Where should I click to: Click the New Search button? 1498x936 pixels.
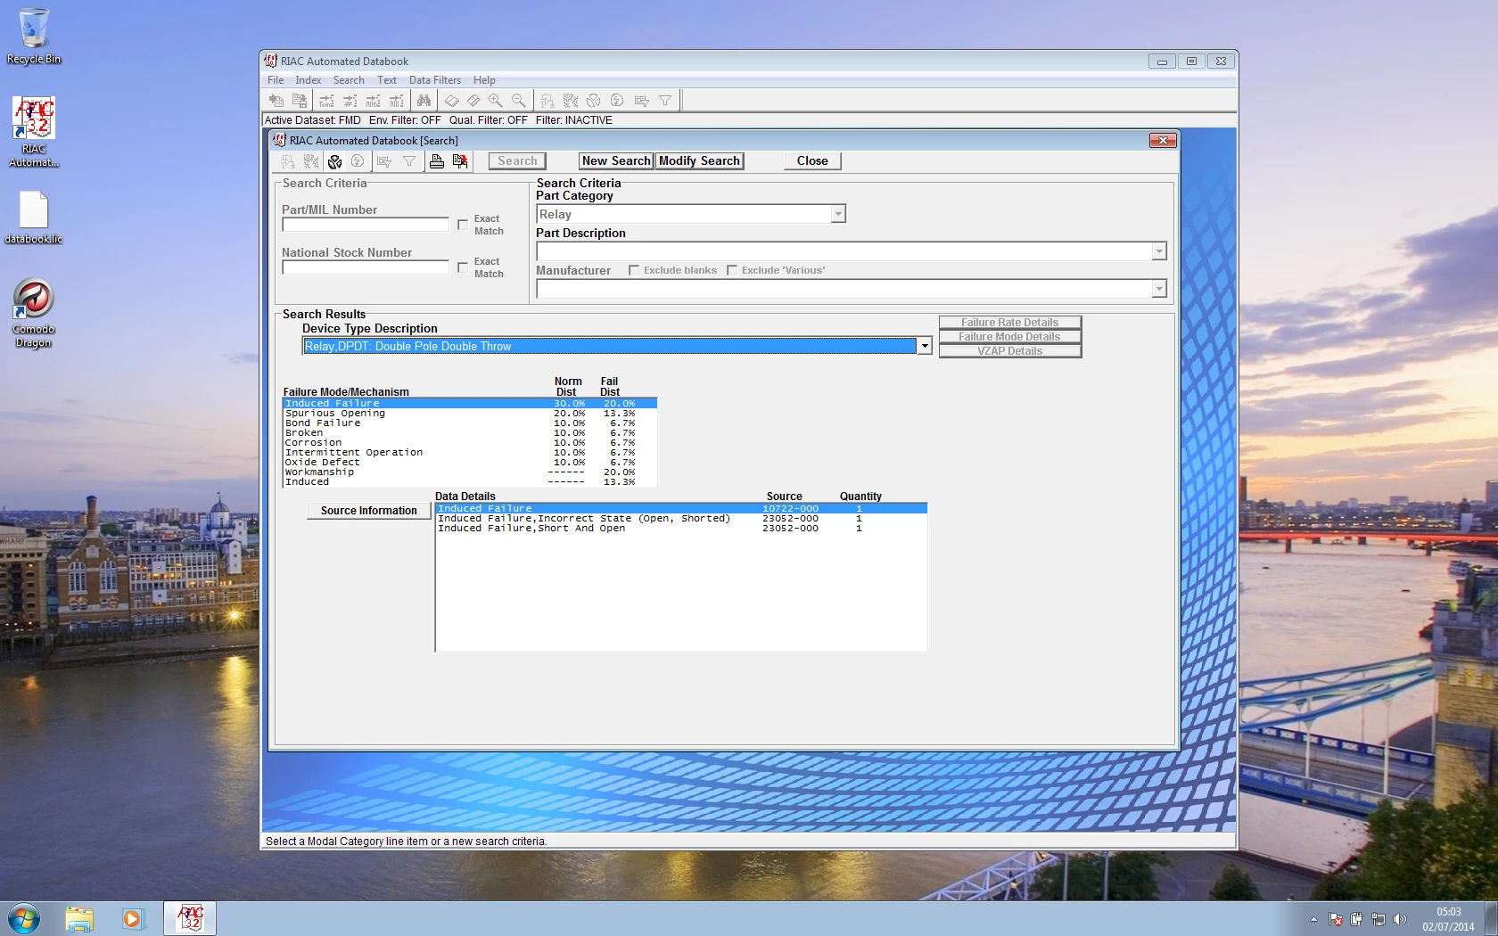coord(616,161)
